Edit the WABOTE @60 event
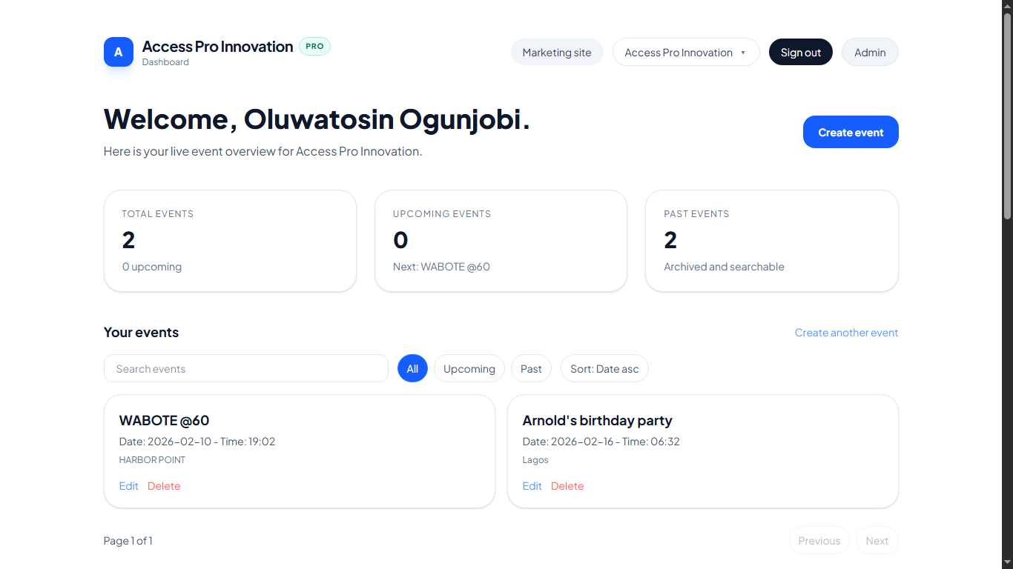 tap(129, 486)
